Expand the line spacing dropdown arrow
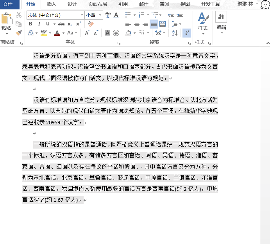 [180, 24]
